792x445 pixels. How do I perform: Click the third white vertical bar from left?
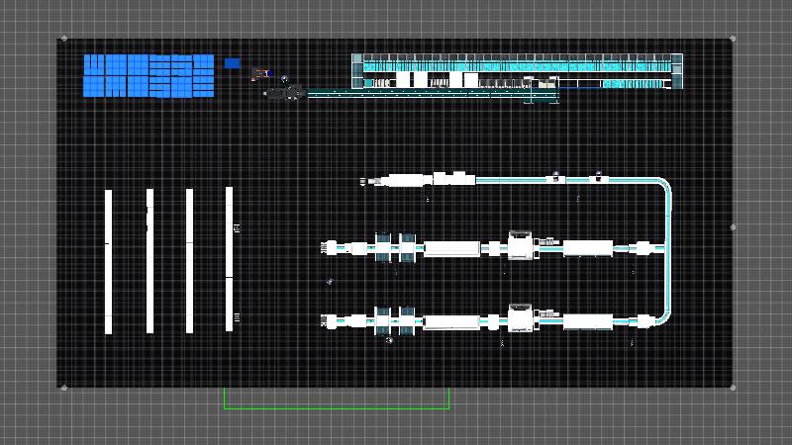189,261
